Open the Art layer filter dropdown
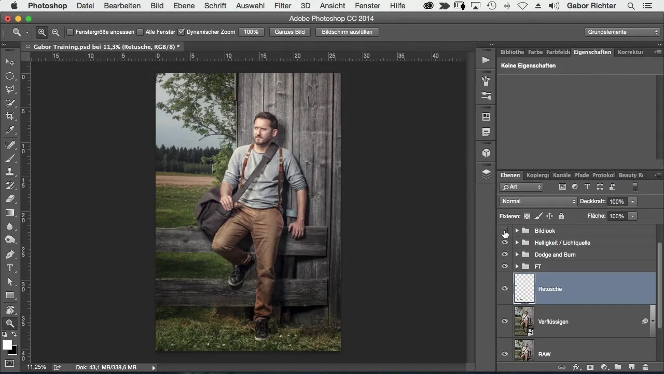This screenshot has height=374, width=664. click(x=521, y=187)
